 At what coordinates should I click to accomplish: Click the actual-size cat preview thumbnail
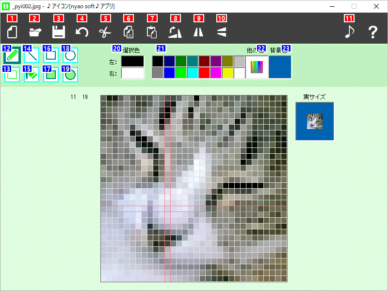(315, 121)
